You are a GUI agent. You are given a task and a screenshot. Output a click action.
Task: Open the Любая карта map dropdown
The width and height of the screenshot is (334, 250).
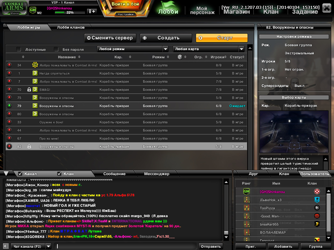pos(209,49)
